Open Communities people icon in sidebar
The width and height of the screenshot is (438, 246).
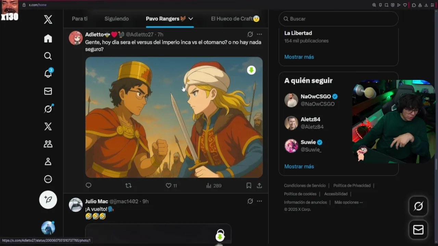48,144
